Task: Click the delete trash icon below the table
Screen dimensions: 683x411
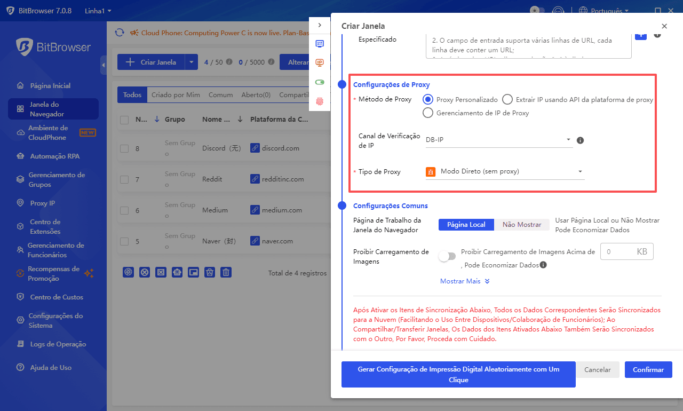Action: pyautogui.click(x=227, y=272)
